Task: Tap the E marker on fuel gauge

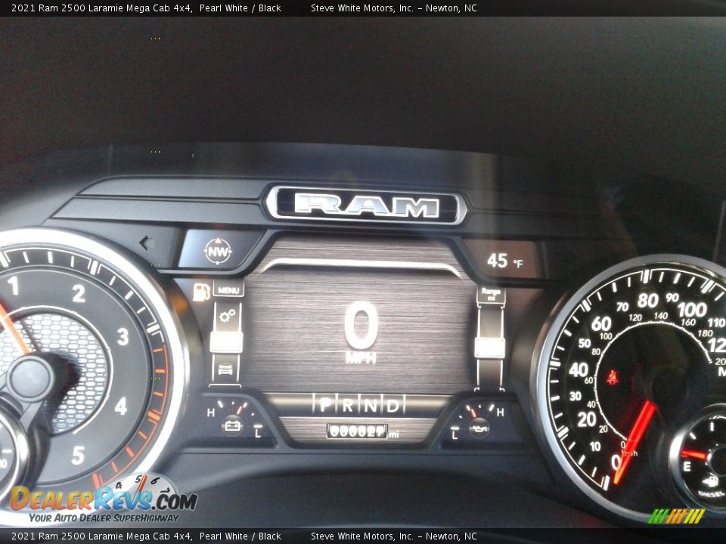Action: click(687, 466)
